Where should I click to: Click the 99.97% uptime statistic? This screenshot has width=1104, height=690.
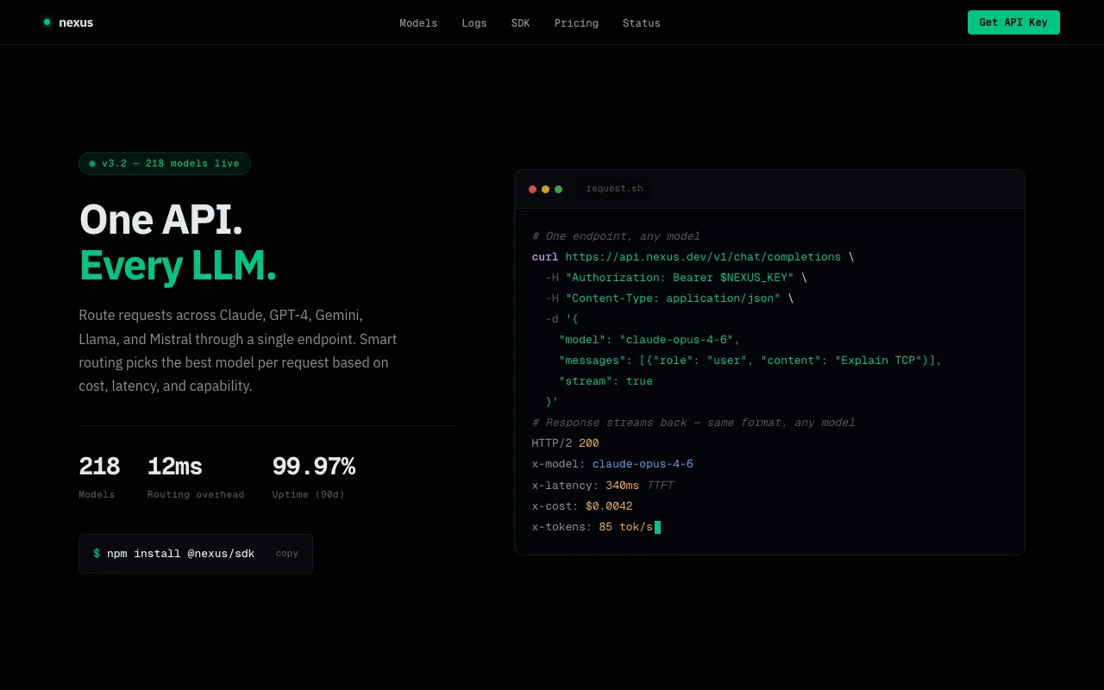point(314,466)
